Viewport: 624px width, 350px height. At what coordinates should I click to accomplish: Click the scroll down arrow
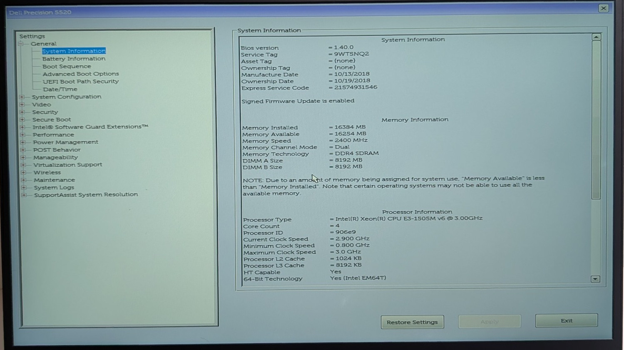[x=595, y=279]
